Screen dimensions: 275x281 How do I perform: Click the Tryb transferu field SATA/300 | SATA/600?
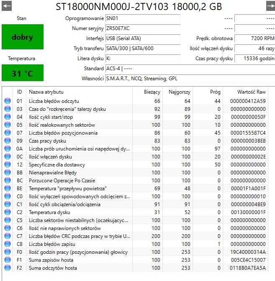coord(143,49)
